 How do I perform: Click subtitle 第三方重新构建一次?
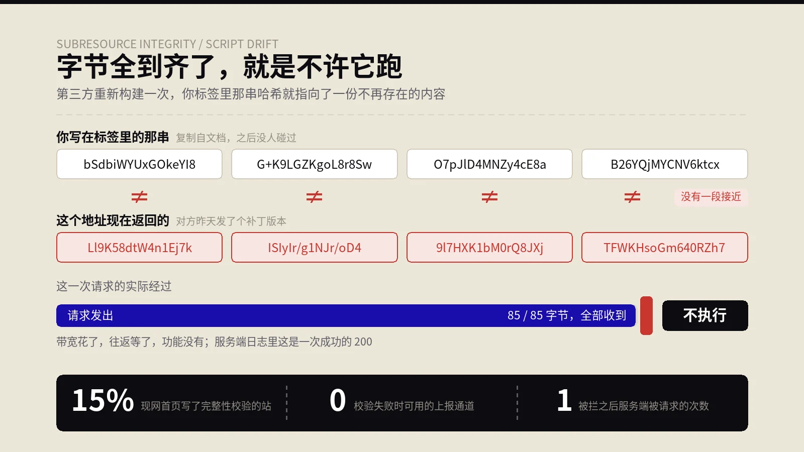[x=251, y=94]
